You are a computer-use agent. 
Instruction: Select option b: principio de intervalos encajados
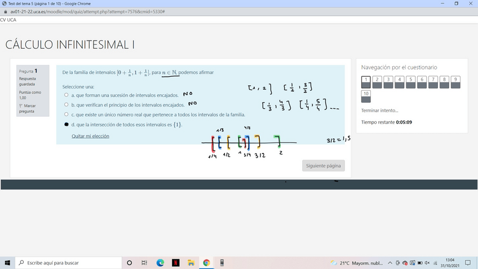coord(67,105)
